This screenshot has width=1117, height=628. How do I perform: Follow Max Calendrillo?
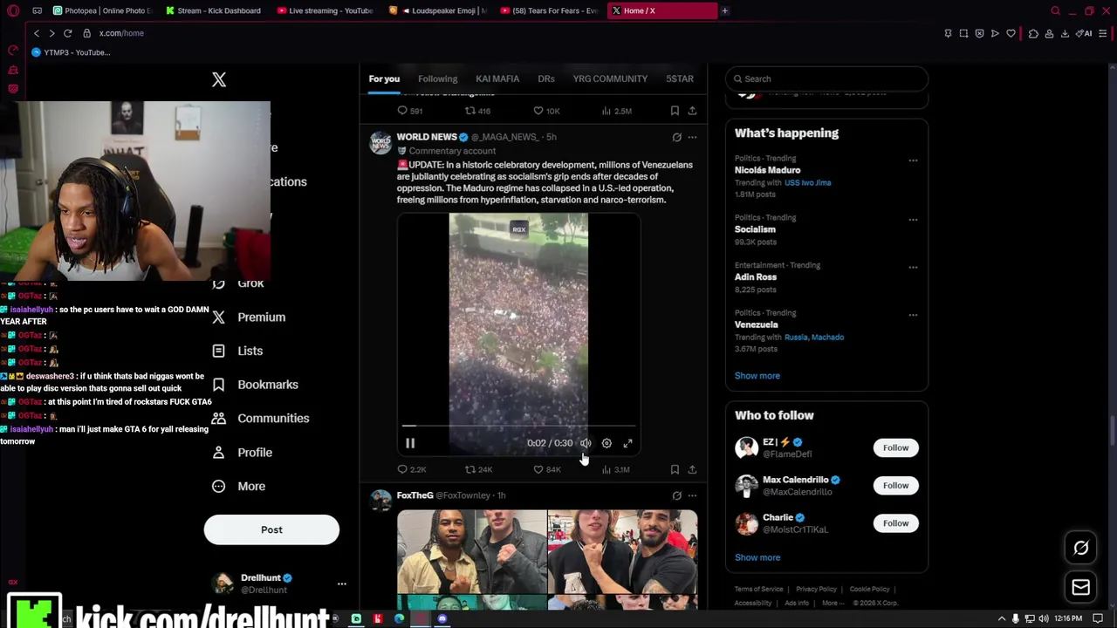895,485
